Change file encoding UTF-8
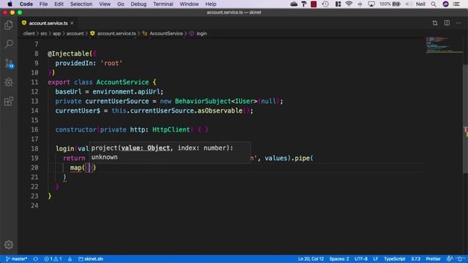 (x=361, y=259)
